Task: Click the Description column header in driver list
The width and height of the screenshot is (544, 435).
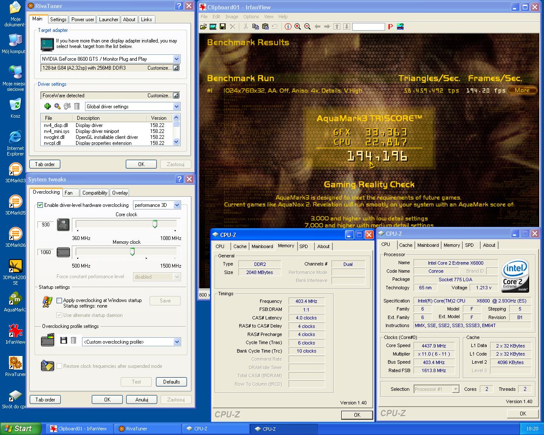Action: [x=109, y=118]
